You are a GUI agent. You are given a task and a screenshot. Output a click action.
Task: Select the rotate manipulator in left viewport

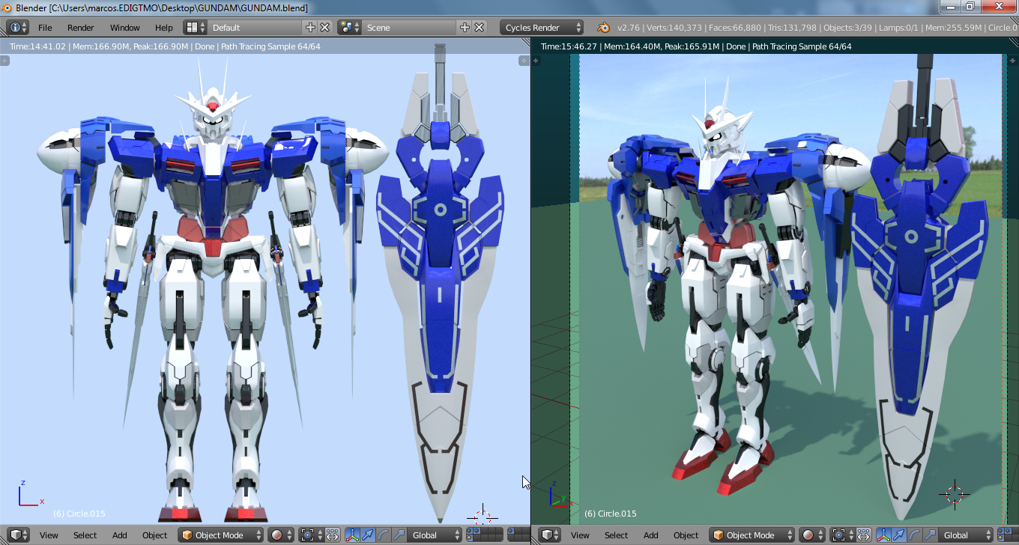382,535
